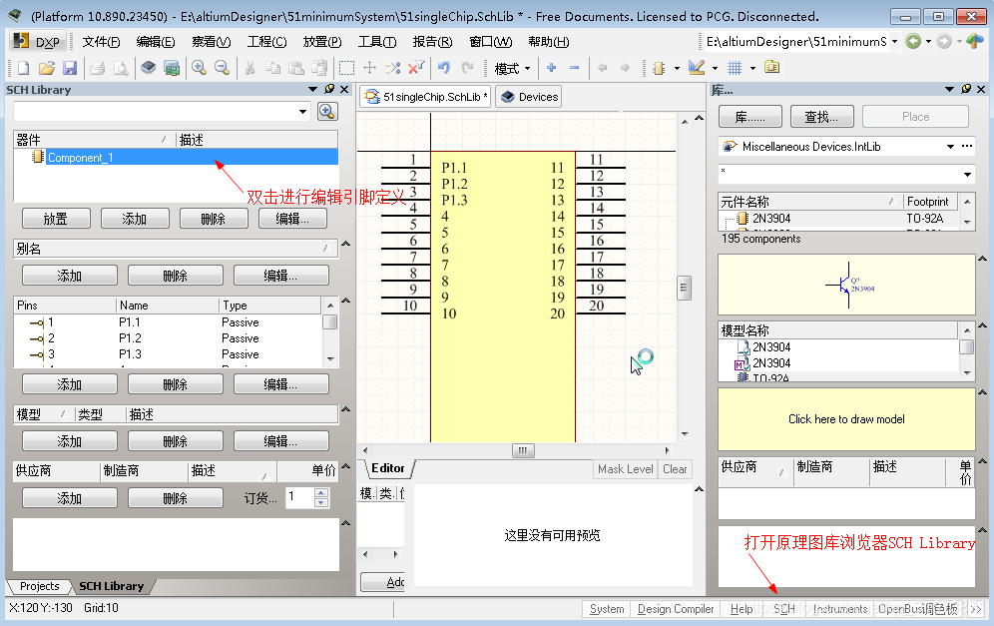
Task: Open the Miscellaneous Devices.IntLib library dropdown
Action: [x=950, y=147]
